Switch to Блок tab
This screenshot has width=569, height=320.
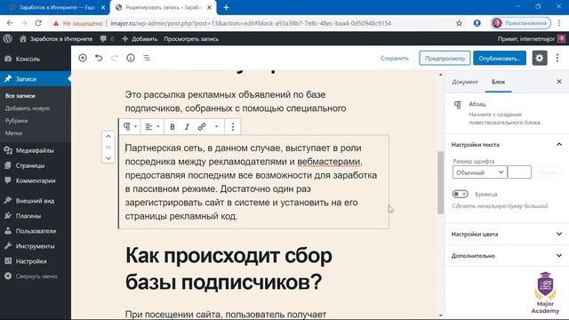[498, 82]
